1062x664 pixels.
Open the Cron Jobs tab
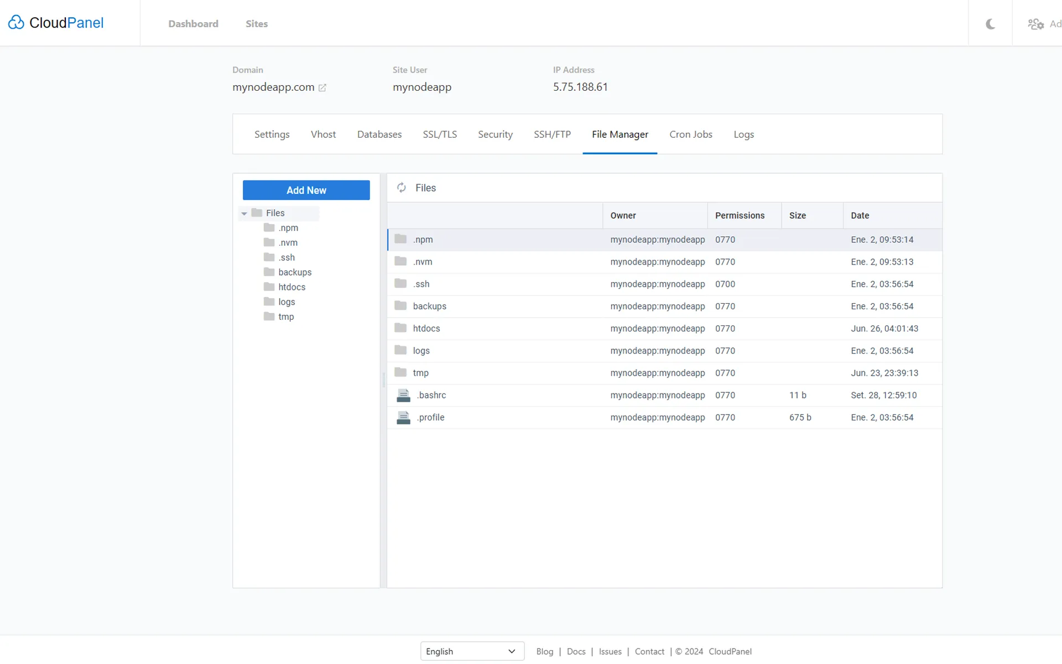click(691, 134)
